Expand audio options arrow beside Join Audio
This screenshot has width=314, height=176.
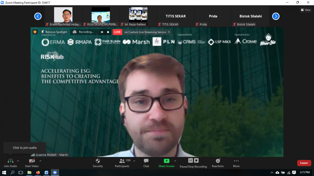pyautogui.click(x=18, y=161)
